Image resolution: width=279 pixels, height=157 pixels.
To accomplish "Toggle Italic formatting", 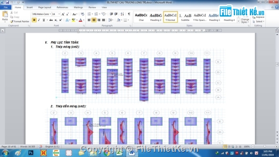I will click(39, 20).
